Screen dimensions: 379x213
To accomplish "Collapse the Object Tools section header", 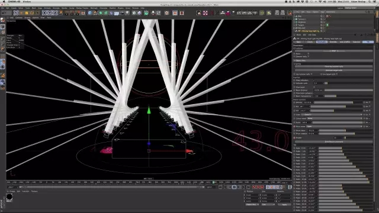I will [x=333, y=60].
